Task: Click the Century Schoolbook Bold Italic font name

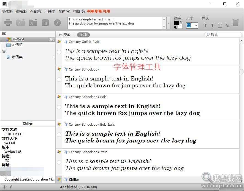Action: [92, 125]
